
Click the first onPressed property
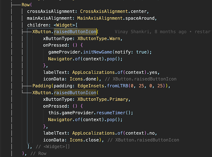click(x=55, y=45)
